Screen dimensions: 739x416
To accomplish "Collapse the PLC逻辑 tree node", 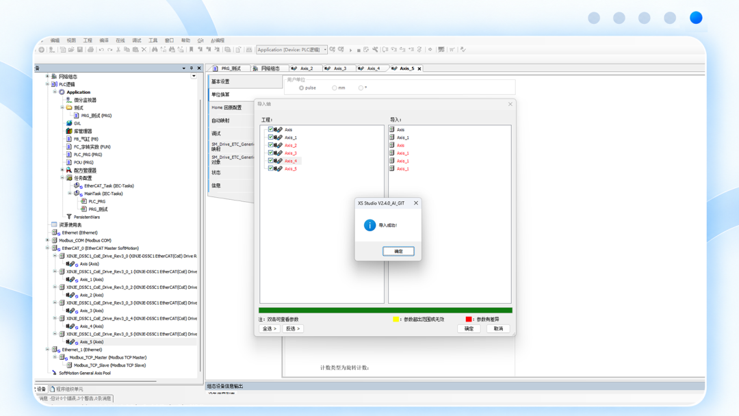I will (48, 84).
